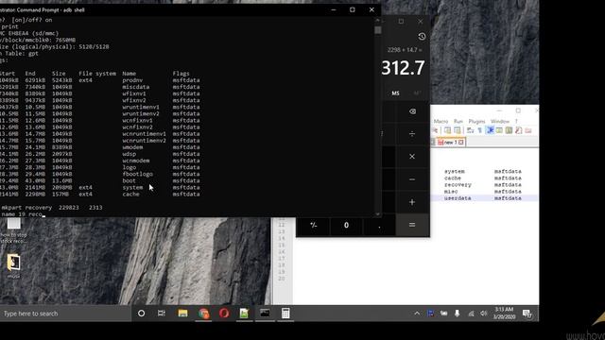Click the "fbootlogo" partition row in Command Prompt

pyautogui.click(x=100, y=174)
